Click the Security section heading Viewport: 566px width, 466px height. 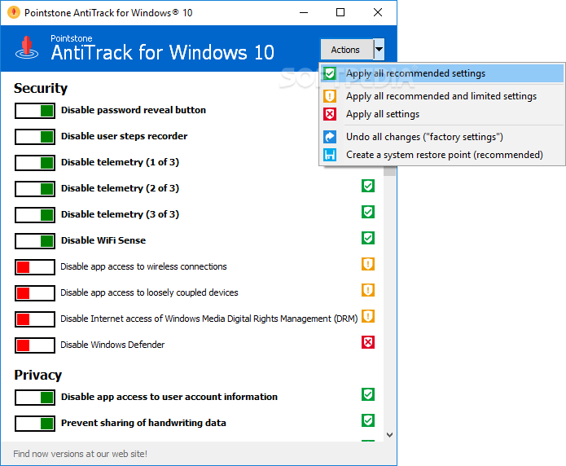(41, 88)
